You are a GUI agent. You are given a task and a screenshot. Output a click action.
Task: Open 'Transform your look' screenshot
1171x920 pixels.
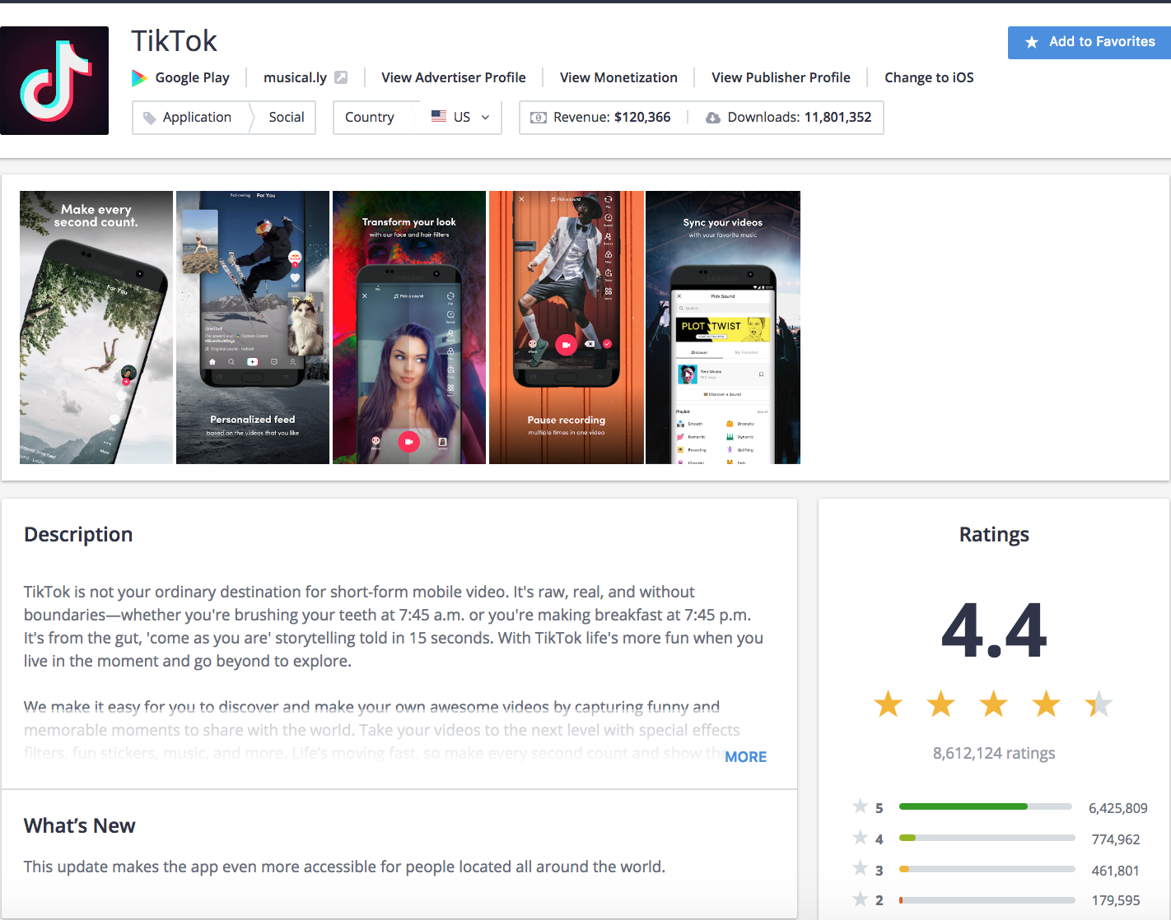pos(409,328)
